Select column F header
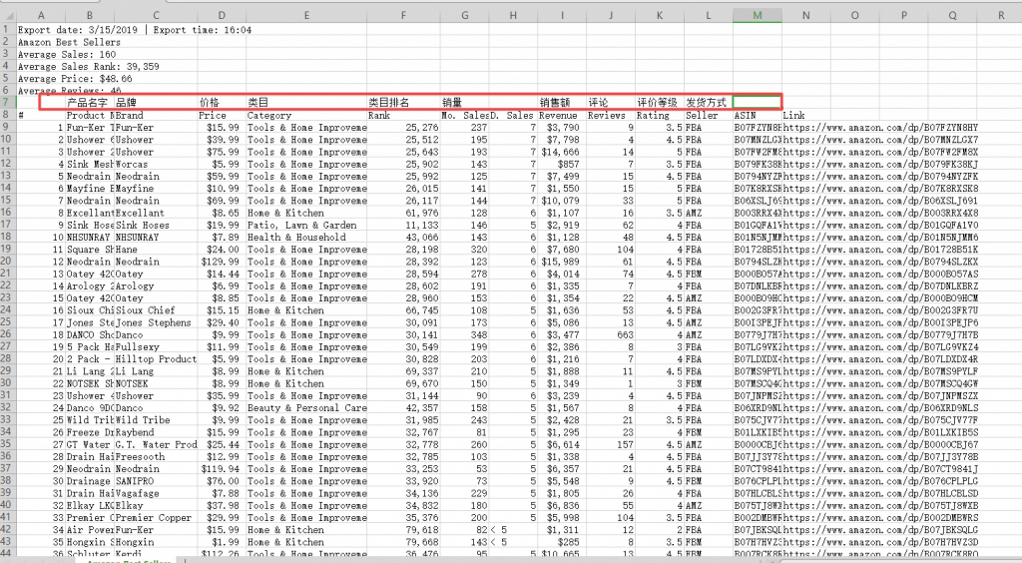 tap(403, 15)
